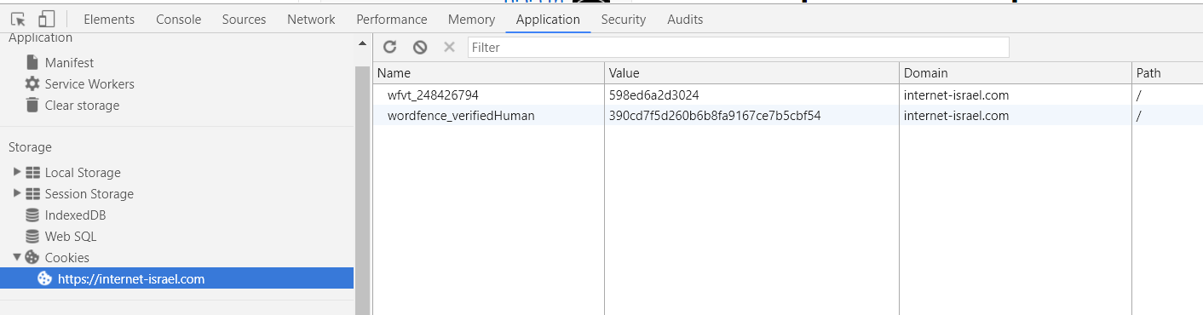Select the Local Storage grid icon

pos(33,173)
